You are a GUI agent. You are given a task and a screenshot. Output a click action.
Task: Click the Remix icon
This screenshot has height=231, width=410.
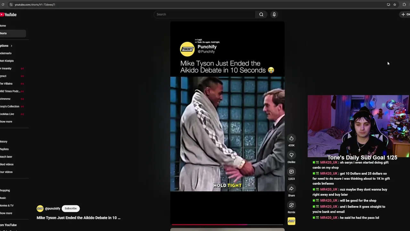(x=291, y=205)
